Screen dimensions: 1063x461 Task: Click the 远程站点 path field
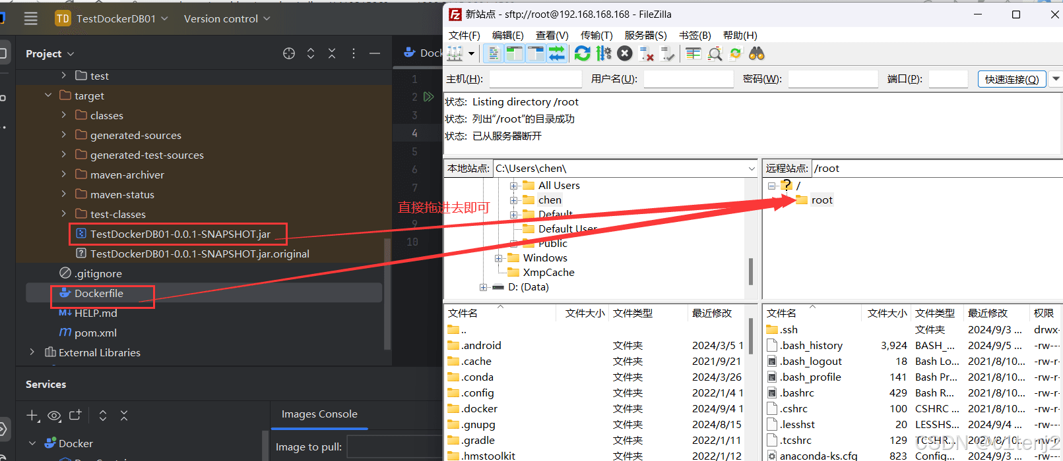click(x=937, y=168)
